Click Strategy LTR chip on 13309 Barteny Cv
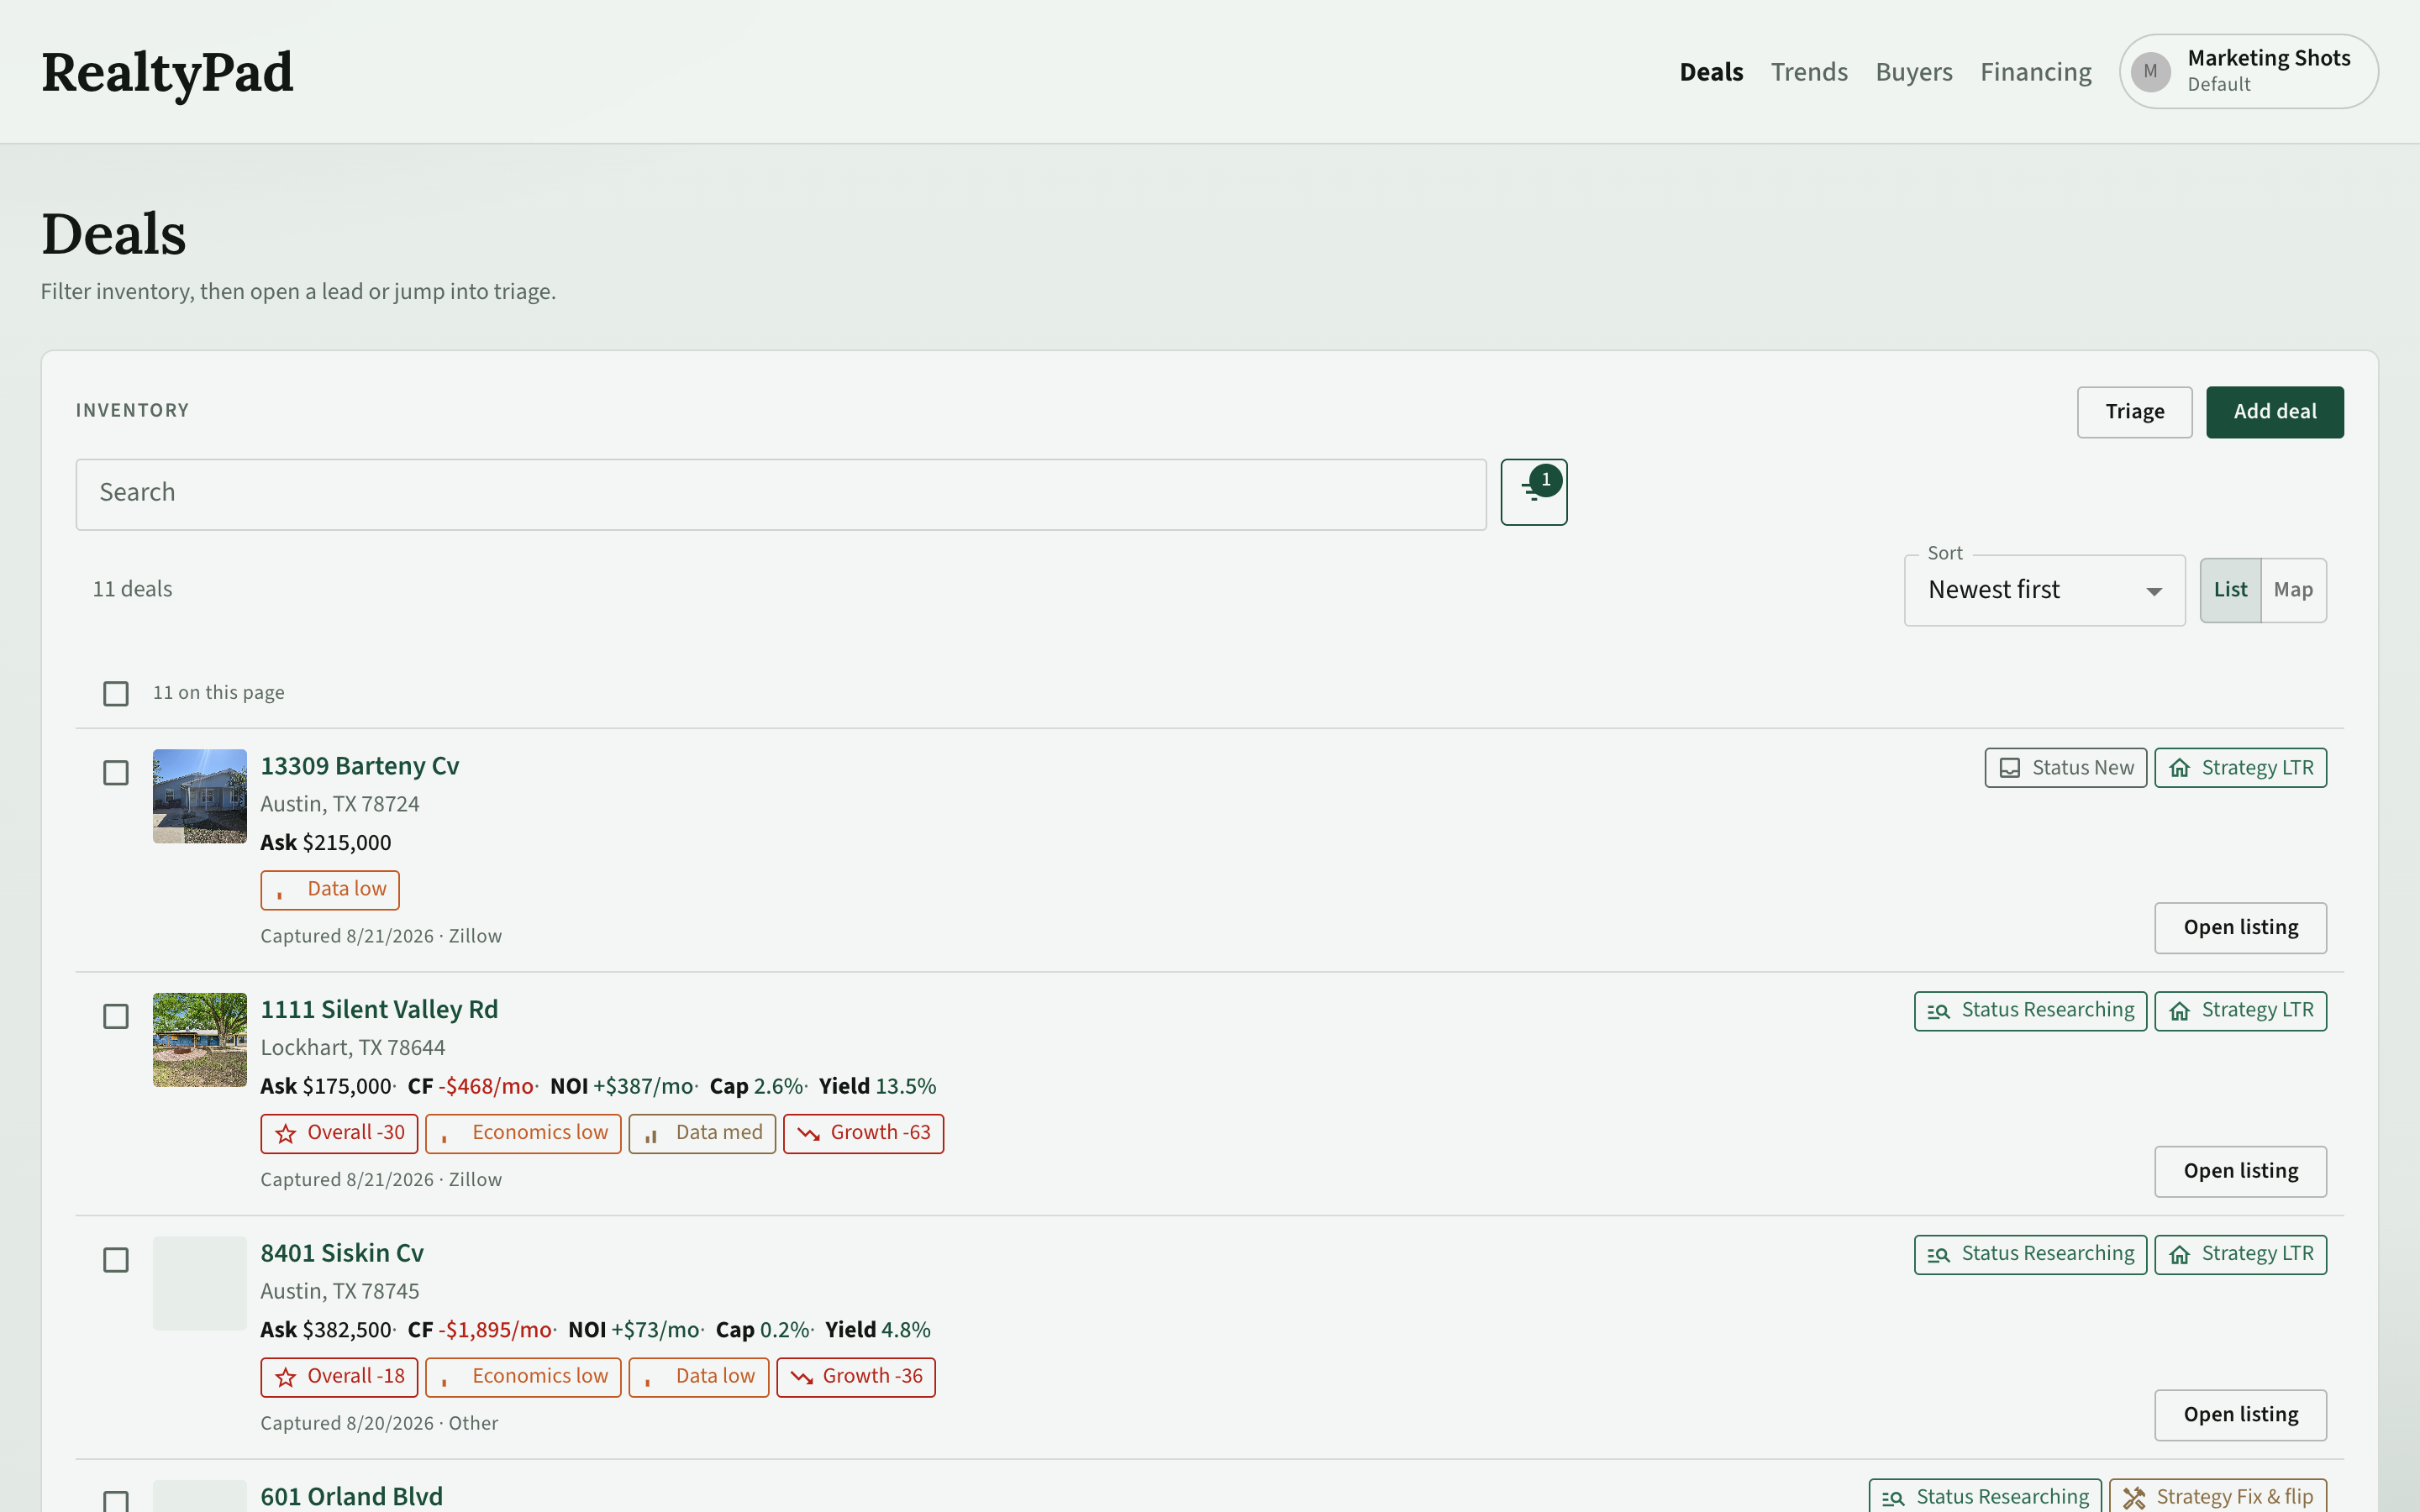The width and height of the screenshot is (2420, 1512). coord(2240,768)
